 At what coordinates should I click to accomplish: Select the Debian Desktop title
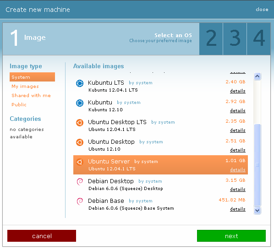tap(110, 181)
